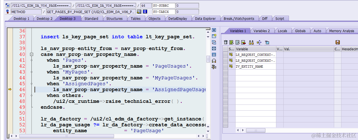The image size is (358, 140).
Task: Click the yellow arrow at line 46
Action: coord(10,89)
